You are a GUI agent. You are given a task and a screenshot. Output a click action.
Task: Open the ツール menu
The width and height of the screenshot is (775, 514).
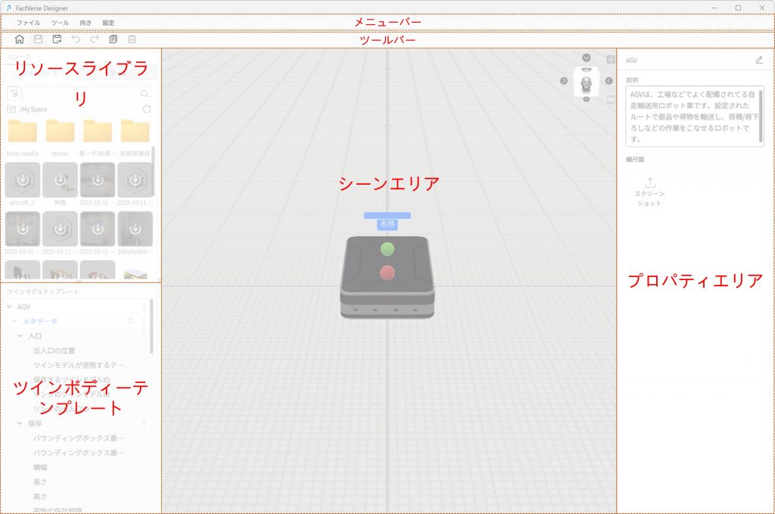click(x=60, y=23)
